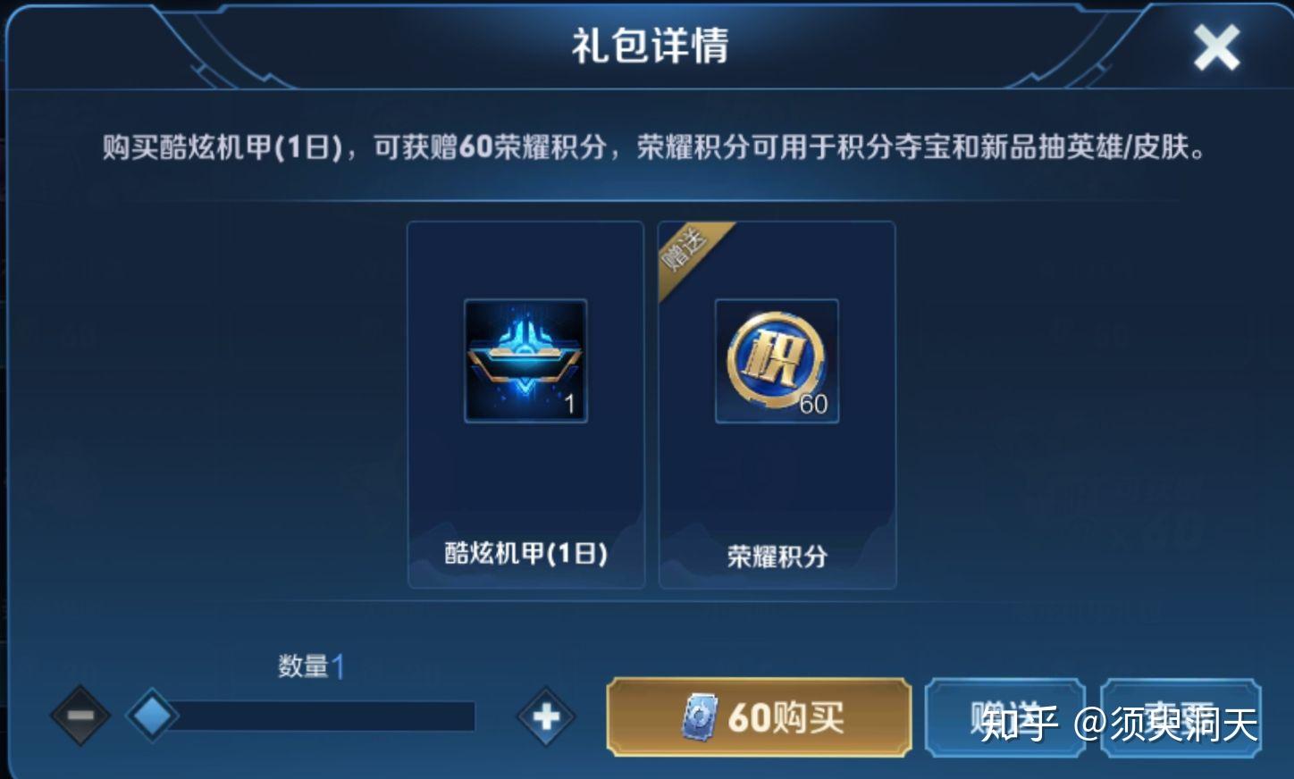Tap the plus quantity button

[546, 716]
